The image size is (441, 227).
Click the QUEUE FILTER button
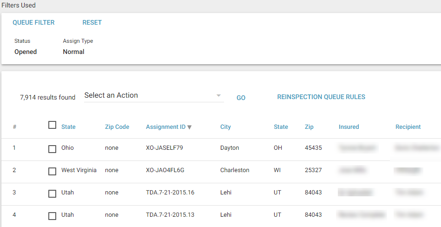pos(33,22)
